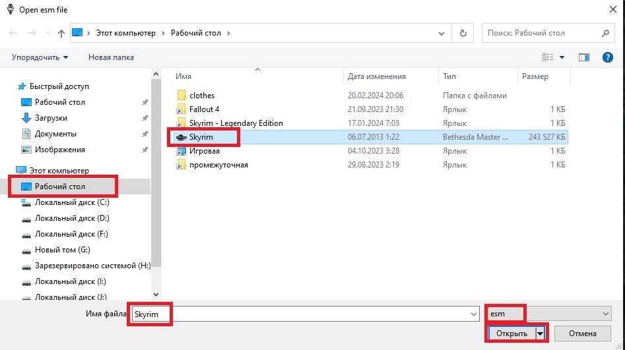Click the up-arrow parent folder button
625x350 pixels.
click(x=61, y=33)
